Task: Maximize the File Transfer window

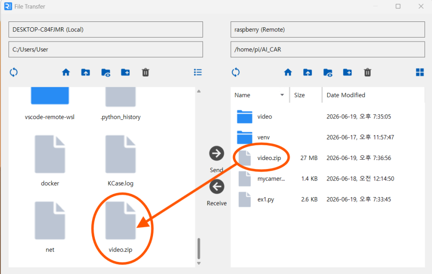Action: coord(398,6)
